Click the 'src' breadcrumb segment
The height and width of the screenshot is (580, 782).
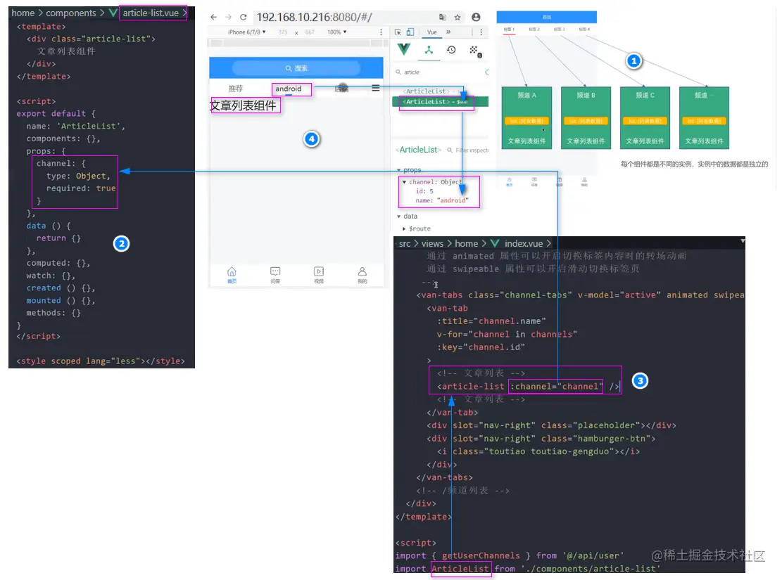coord(405,243)
